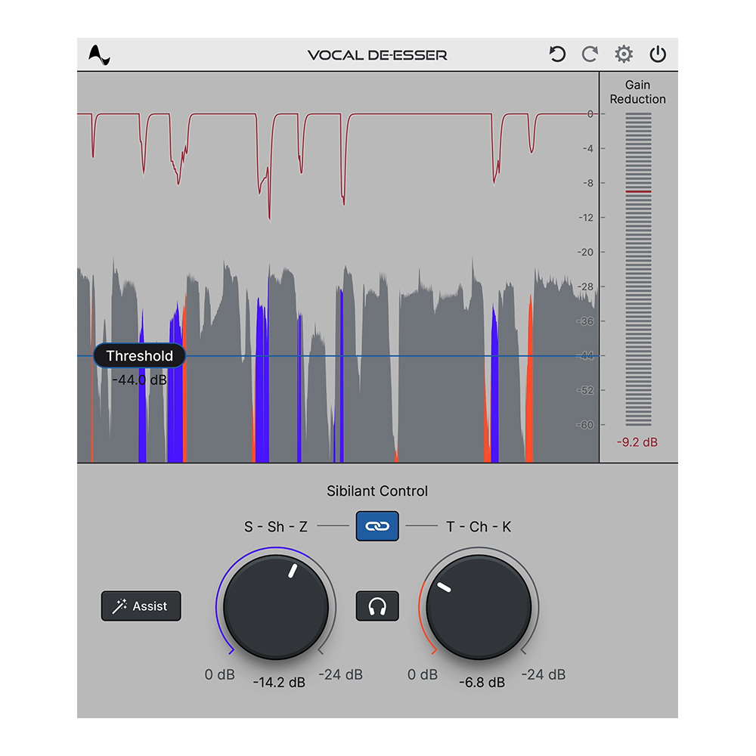Click the -12 scale mark
Image resolution: width=756 pixels, height=756 pixels.
point(586,218)
